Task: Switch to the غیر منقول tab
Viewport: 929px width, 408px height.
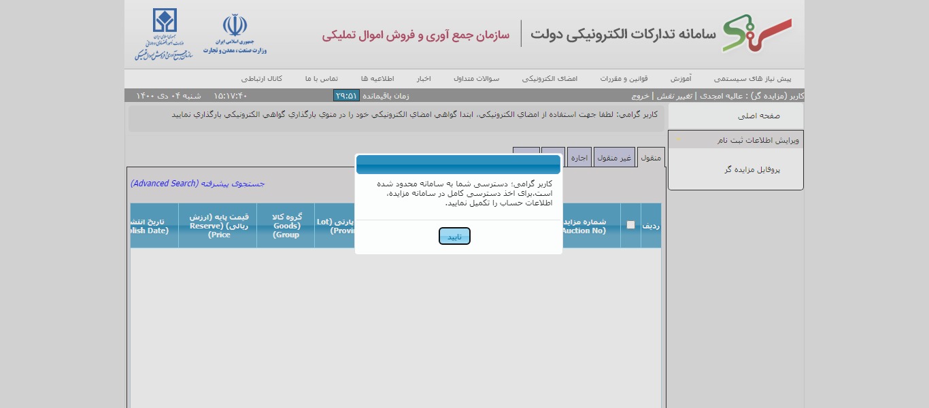Action: 614,158
